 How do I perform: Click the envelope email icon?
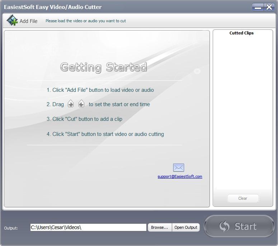[x=179, y=167]
